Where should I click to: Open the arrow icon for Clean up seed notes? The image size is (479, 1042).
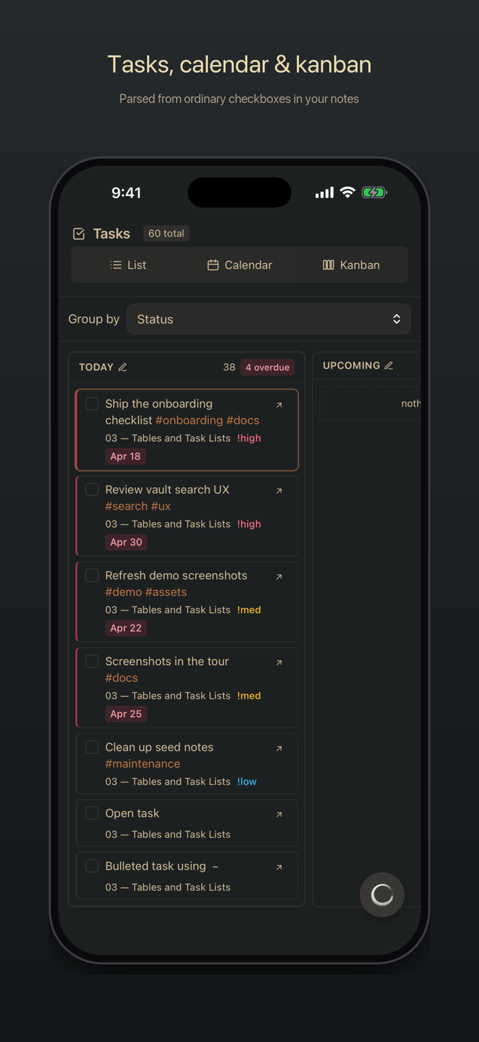tap(279, 748)
